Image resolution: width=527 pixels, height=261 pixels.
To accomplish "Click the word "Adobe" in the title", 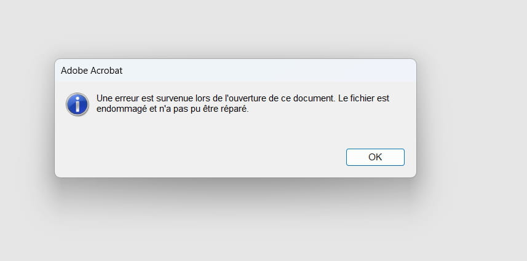I will (x=74, y=70).
